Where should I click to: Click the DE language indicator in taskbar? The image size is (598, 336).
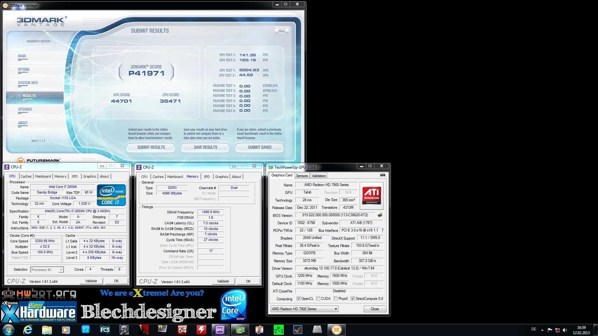pos(534,329)
